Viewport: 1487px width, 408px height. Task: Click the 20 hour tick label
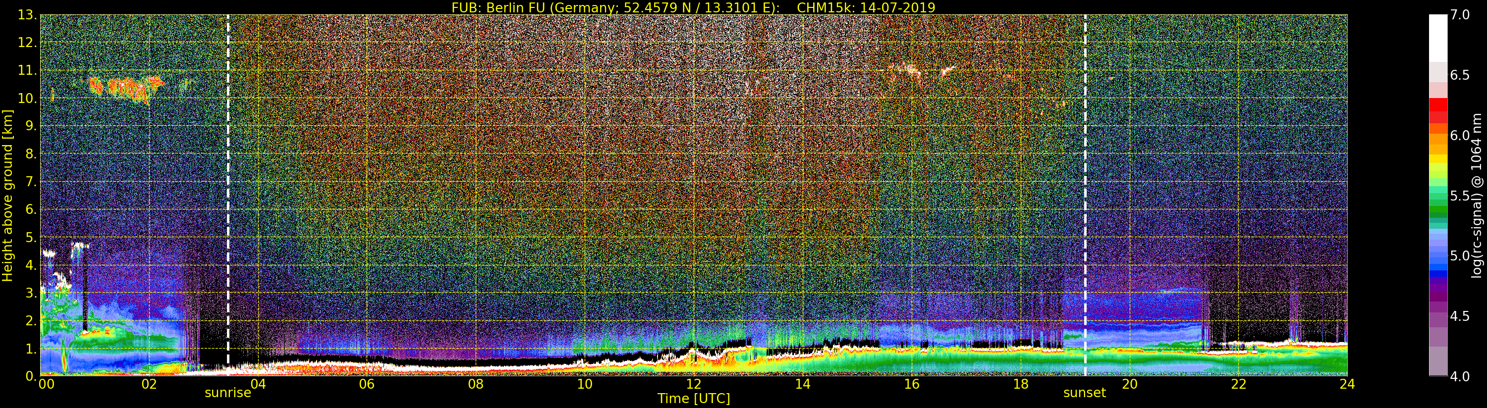[x=1129, y=384]
